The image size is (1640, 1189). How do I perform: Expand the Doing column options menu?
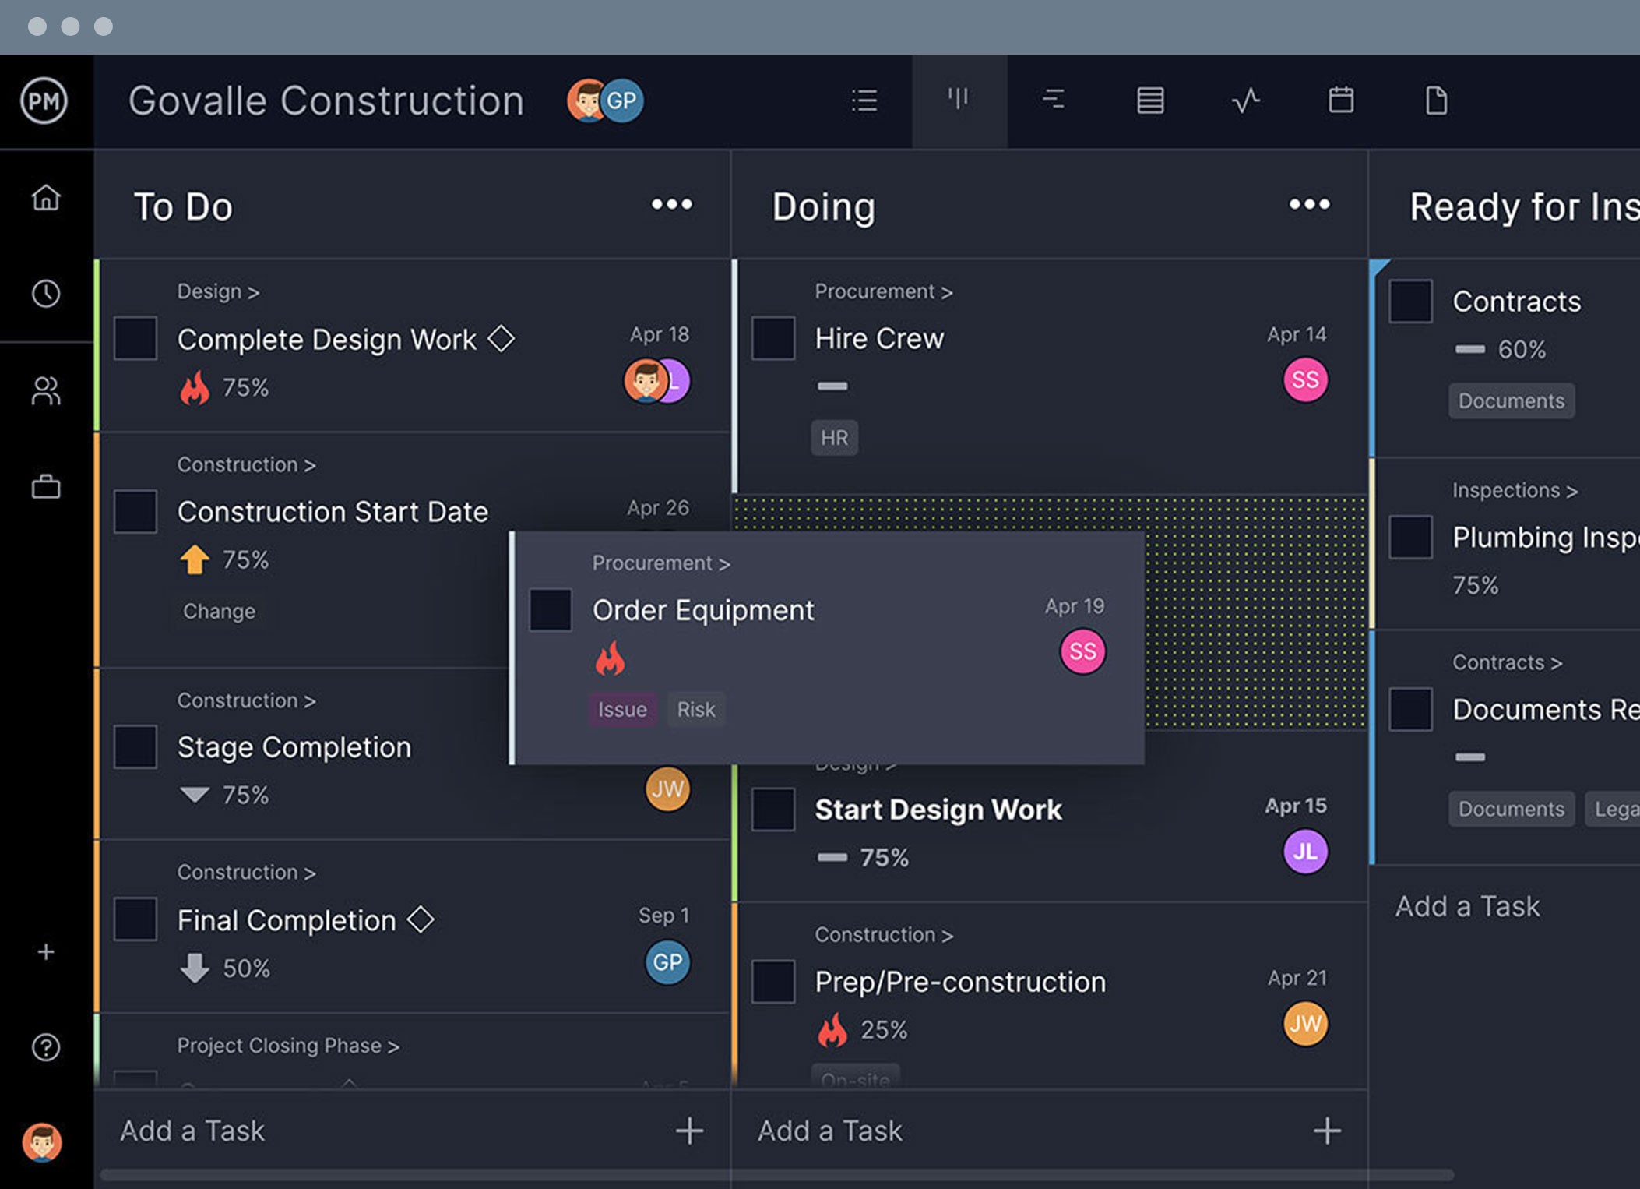pyautogui.click(x=1311, y=205)
